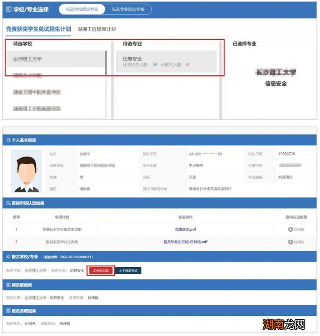This screenshot has height=336, width=320.
Task: Switch to 先选专业后选学校 mode
Action: click(128, 10)
